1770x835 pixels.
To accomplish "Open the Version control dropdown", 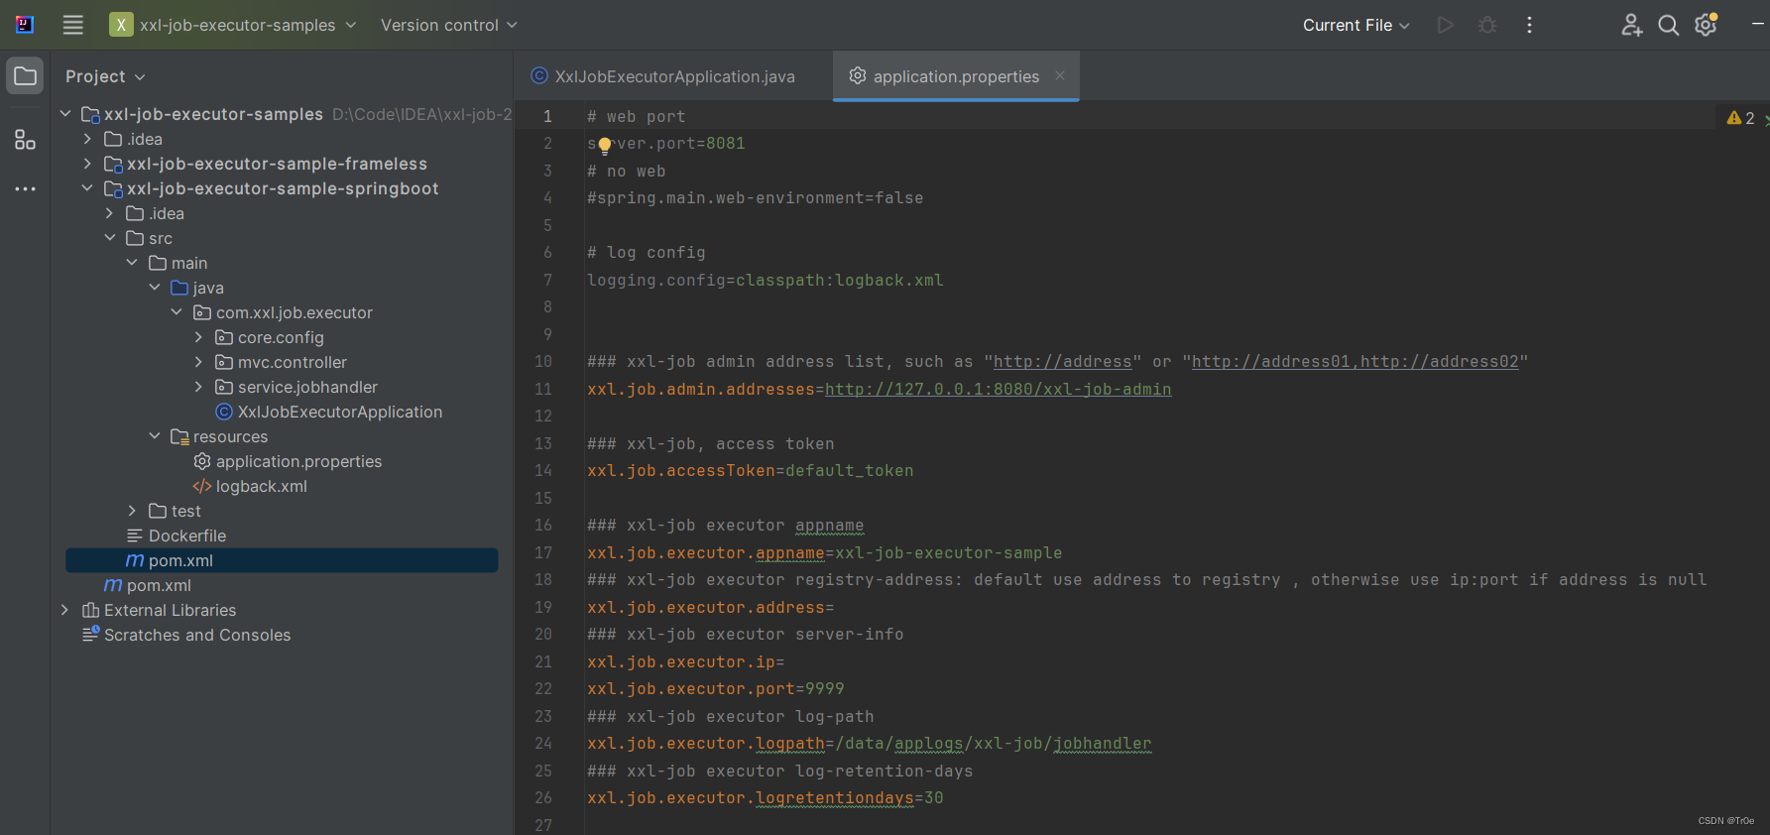I will (448, 25).
